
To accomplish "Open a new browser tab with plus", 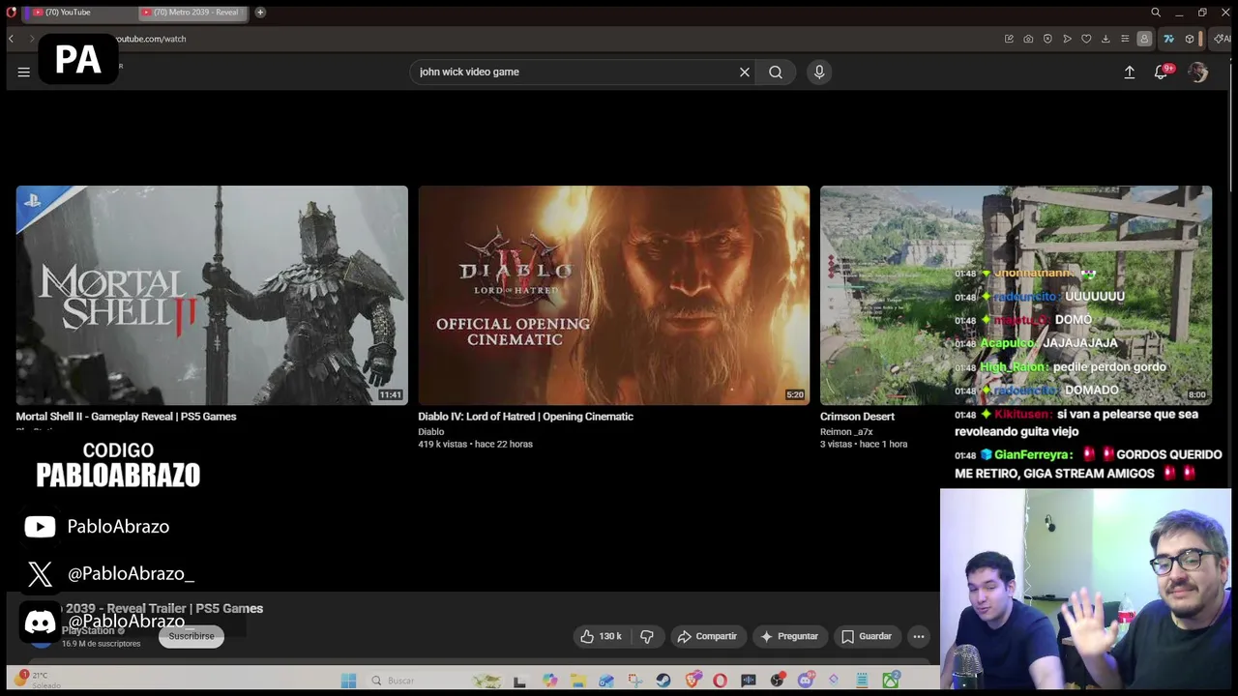I will [x=260, y=13].
